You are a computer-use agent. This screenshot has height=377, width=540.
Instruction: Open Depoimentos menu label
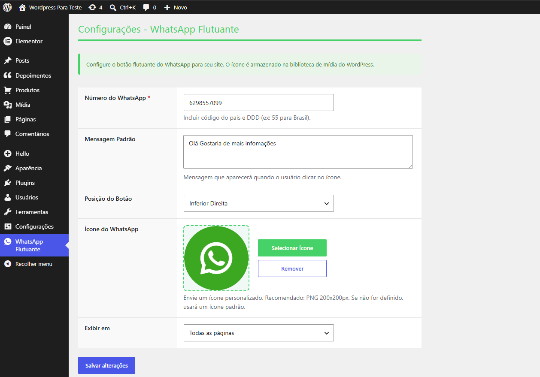[33, 75]
